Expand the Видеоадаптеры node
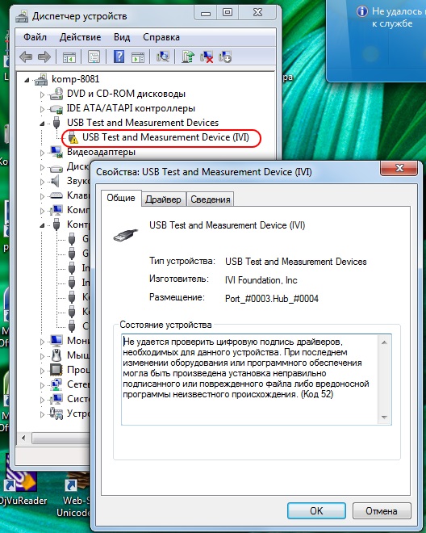 coord(42,153)
